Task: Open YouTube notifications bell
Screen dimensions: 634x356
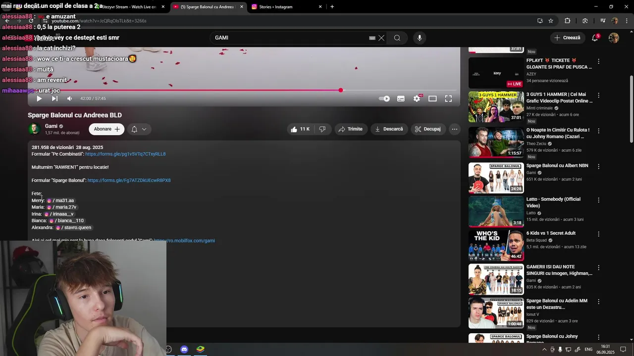Action: coord(595,38)
